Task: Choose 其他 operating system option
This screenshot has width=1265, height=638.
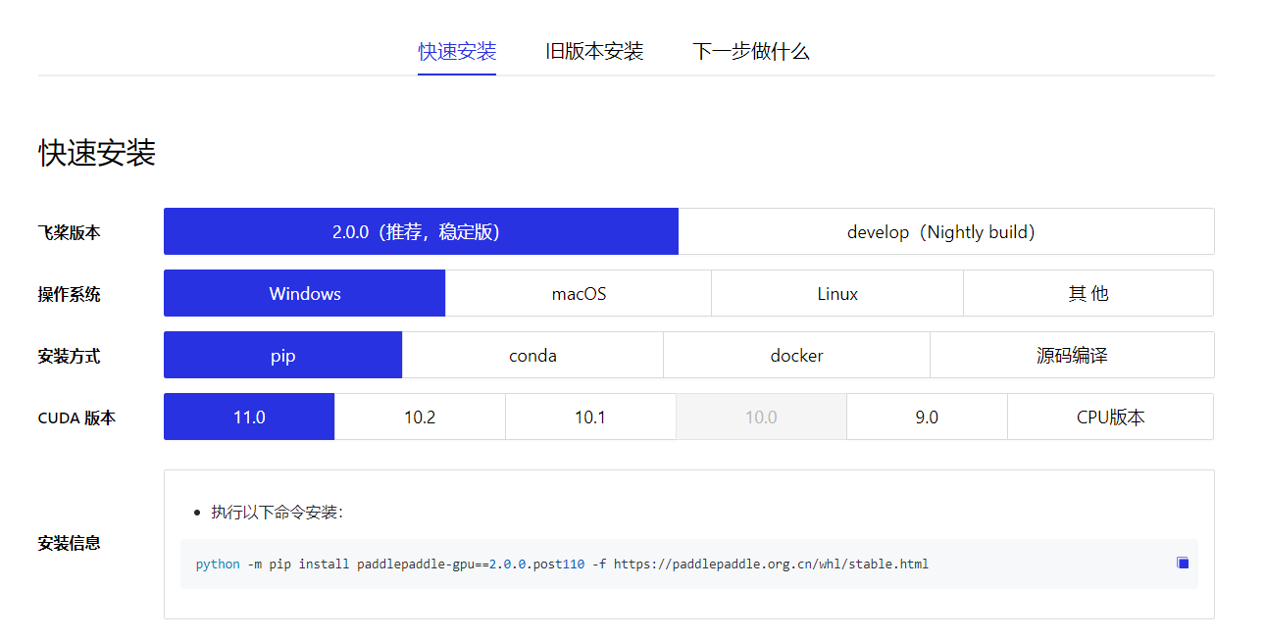Action: [x=1088, y=293]
